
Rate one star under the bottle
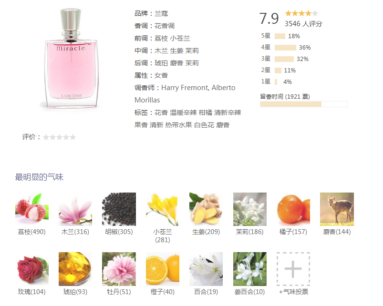pyautogui.click(x=46, y=137)
